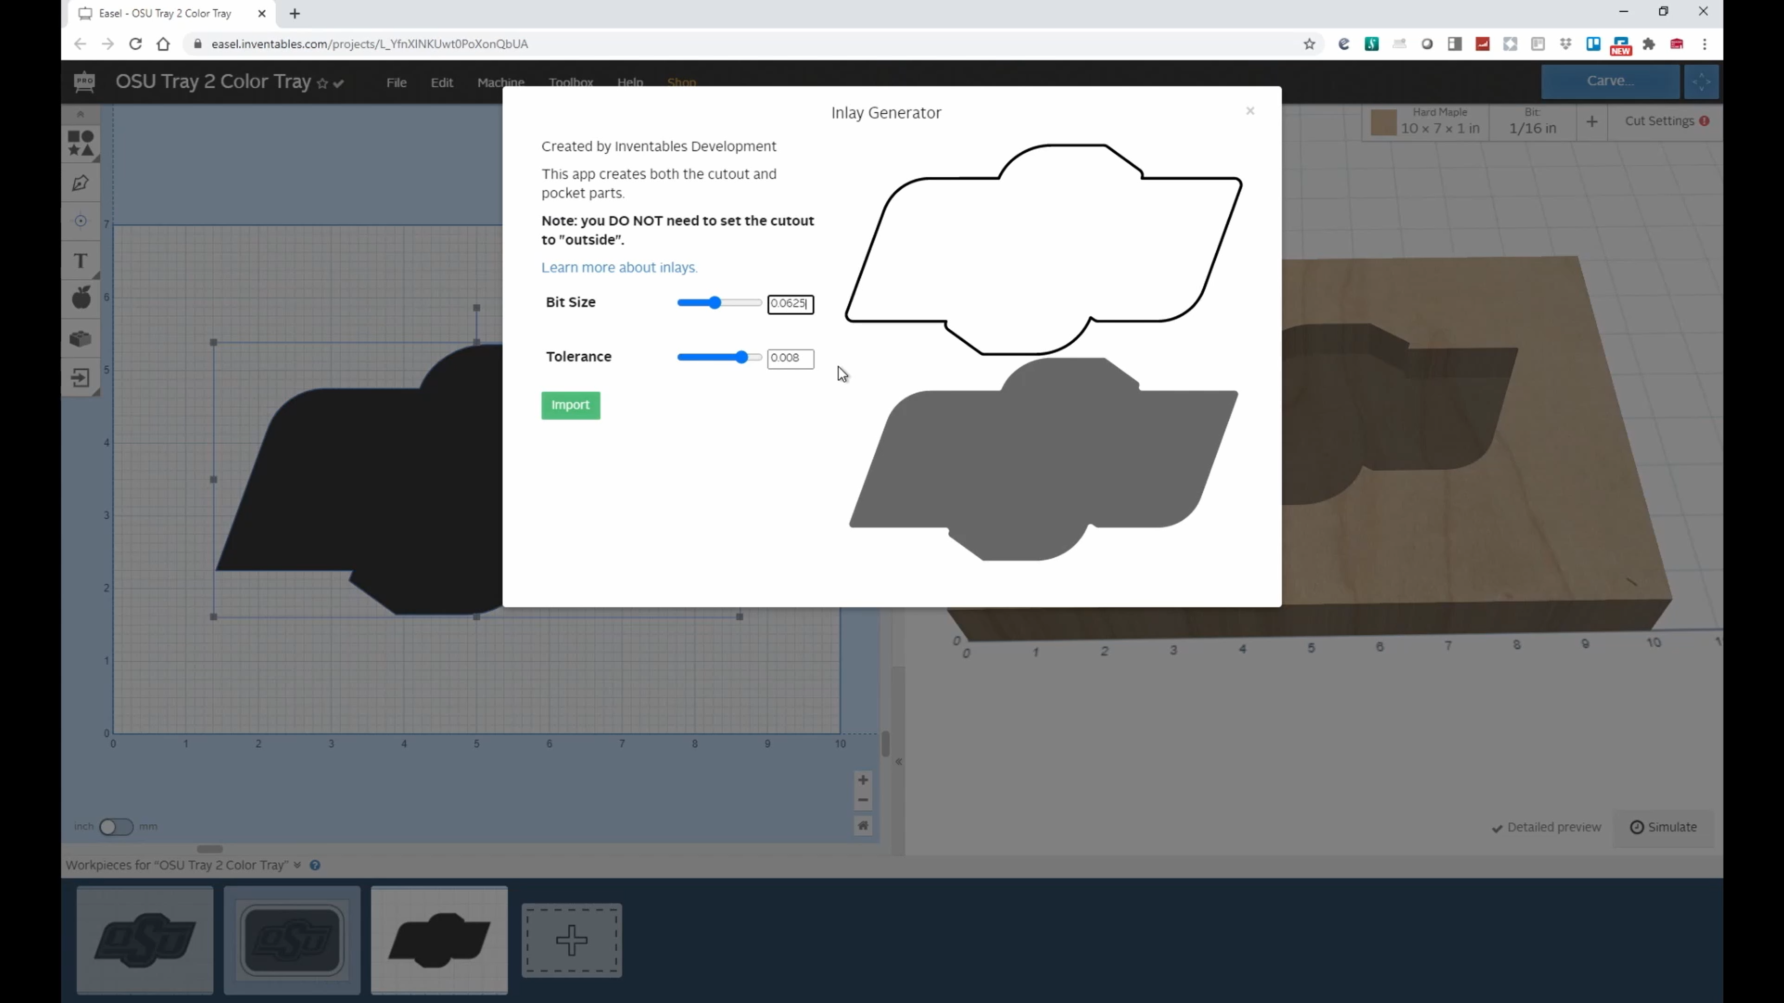Click the green Import button

coord(570,405)
